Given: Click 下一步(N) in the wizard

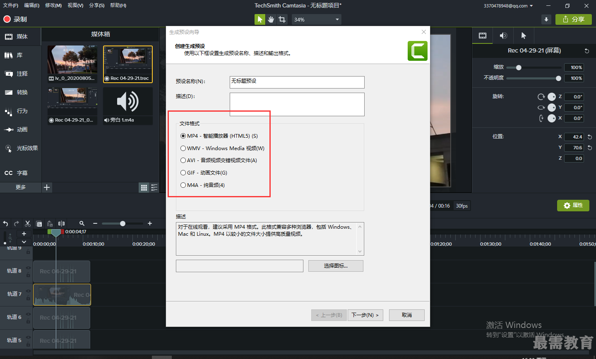Looking at the screenshot, I should [365, 315].
